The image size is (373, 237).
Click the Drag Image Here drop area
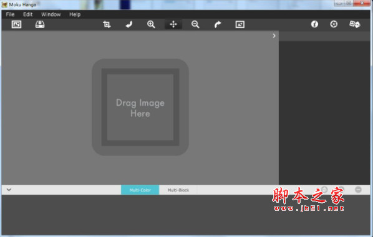pyautogui.click(x=140, y=107)
